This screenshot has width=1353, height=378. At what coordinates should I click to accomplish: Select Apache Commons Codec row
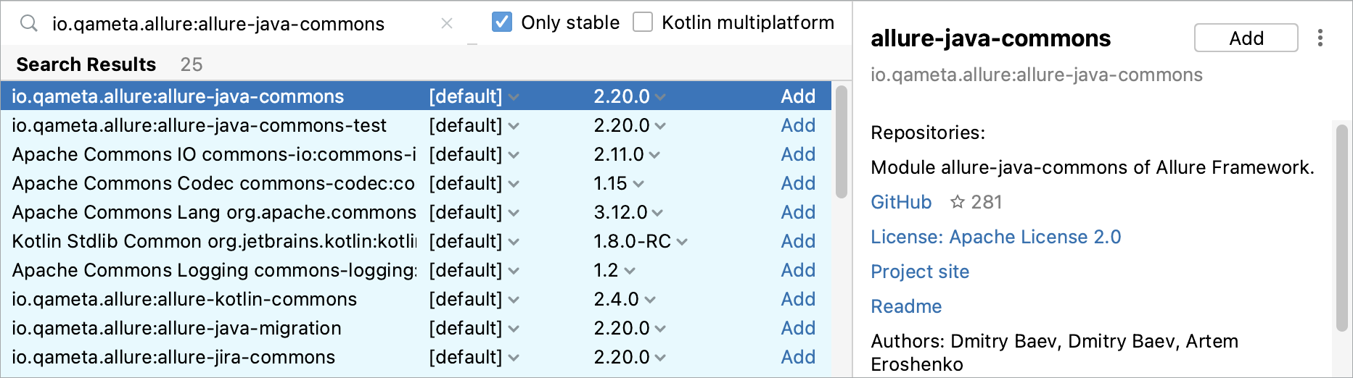[416, 183]
